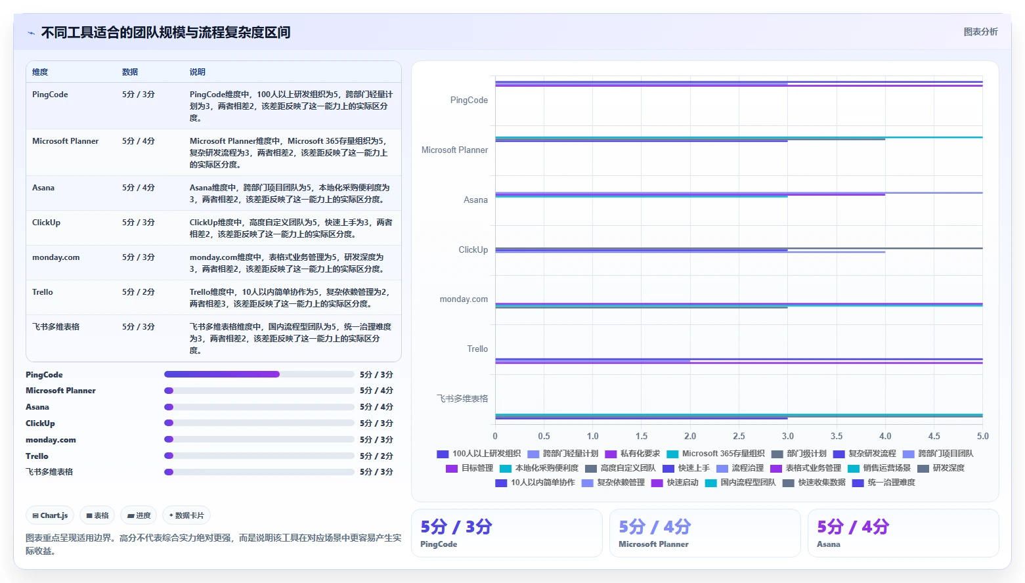Toggle the 销售运营场景 legend entry
The height and width of the screenshot is (583, 1025).
[879, 468]
